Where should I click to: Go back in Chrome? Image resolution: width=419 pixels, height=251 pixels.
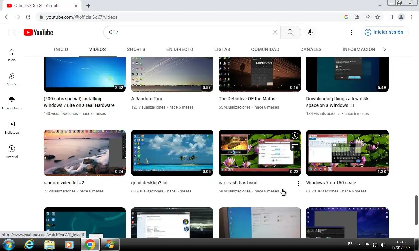tap(7, 17)
